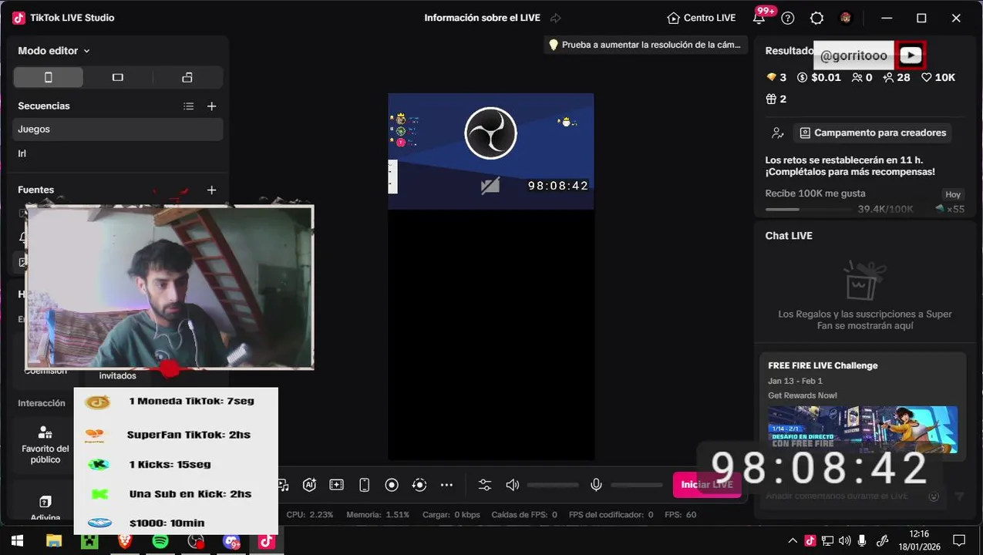Viewport: 983px width, 555px height.
Task: Click the replay clip icon in the toolbar
Action: 419,485
